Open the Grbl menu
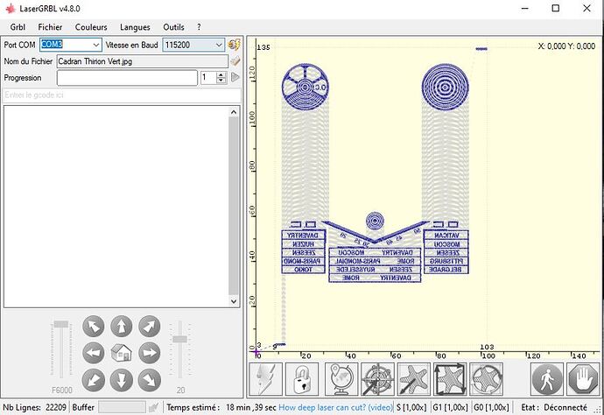604x415 pixels. 18,27
